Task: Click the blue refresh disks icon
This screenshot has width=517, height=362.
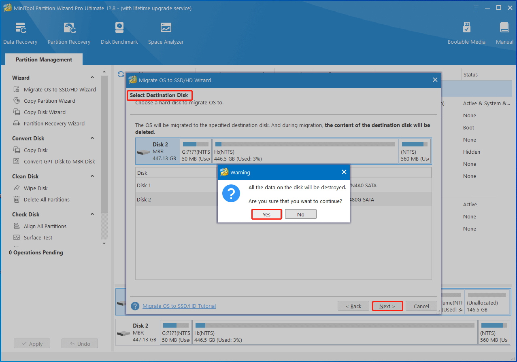Action: 121,74
